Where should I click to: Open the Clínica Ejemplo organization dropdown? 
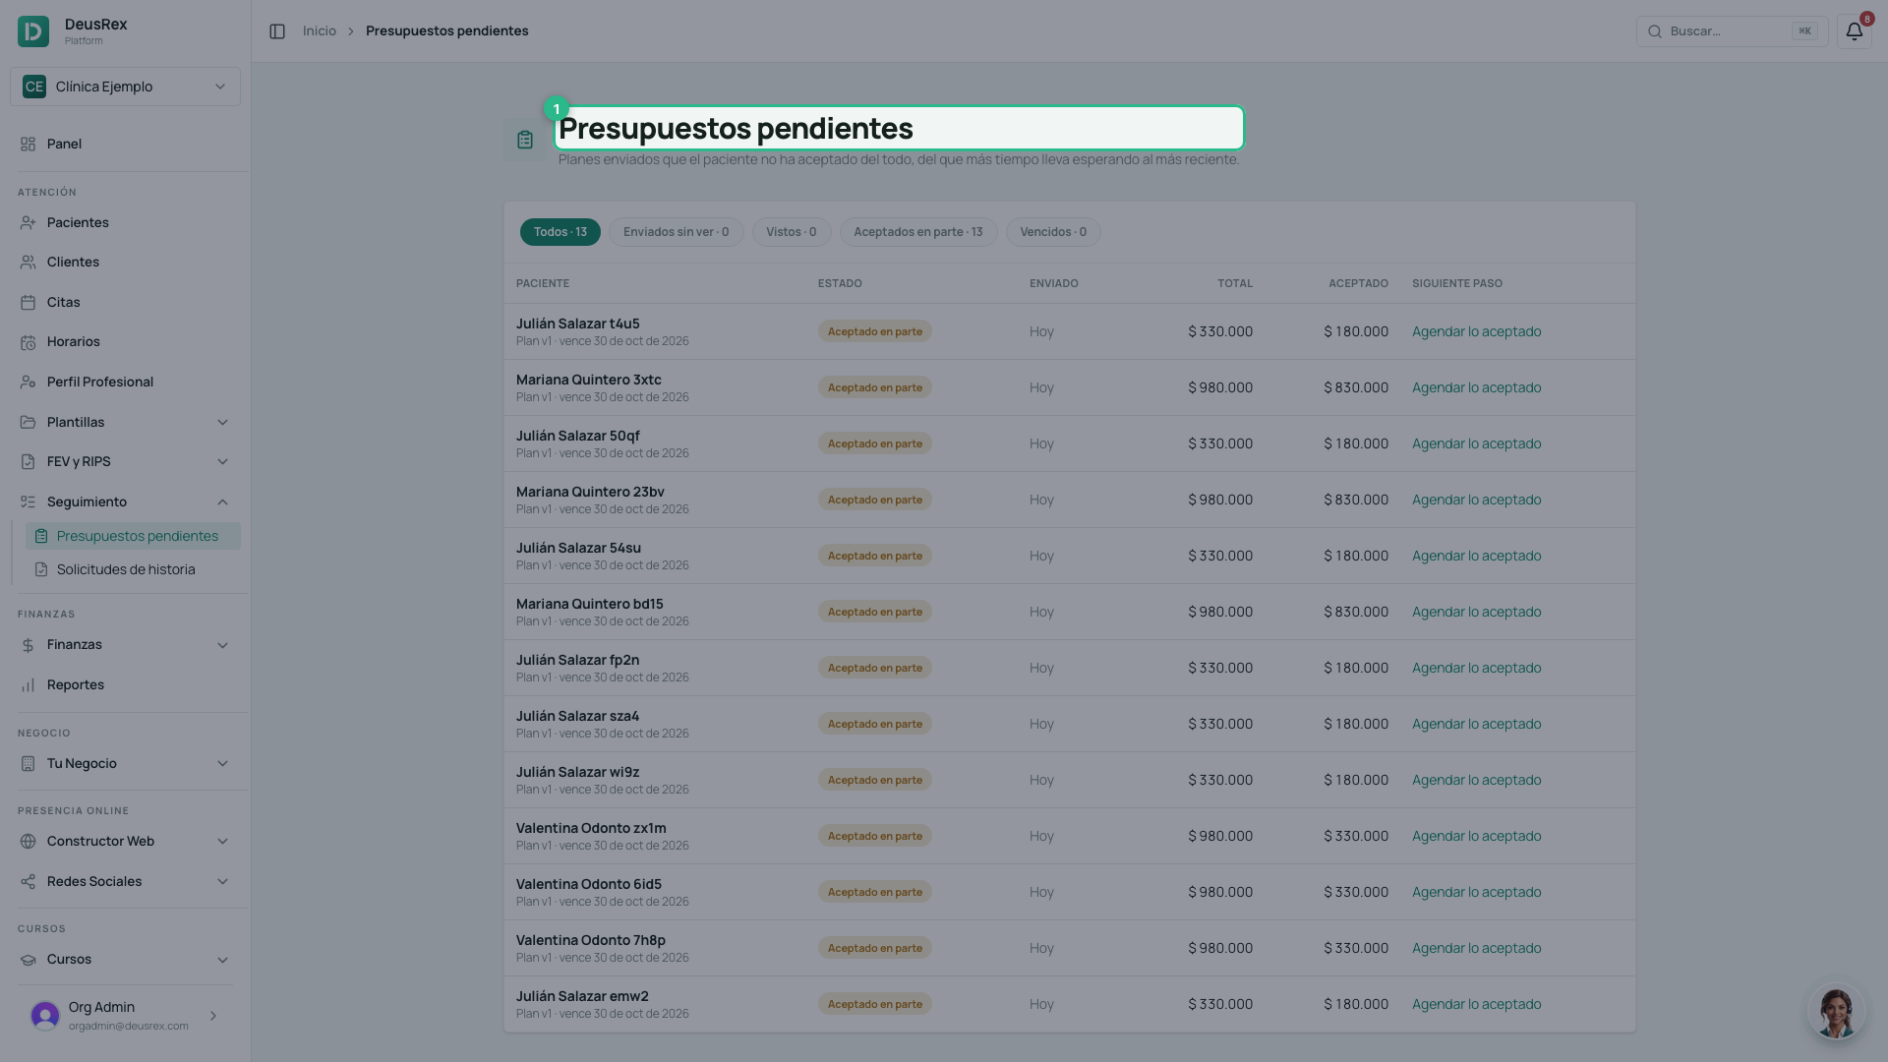click(x=125, y=87)
